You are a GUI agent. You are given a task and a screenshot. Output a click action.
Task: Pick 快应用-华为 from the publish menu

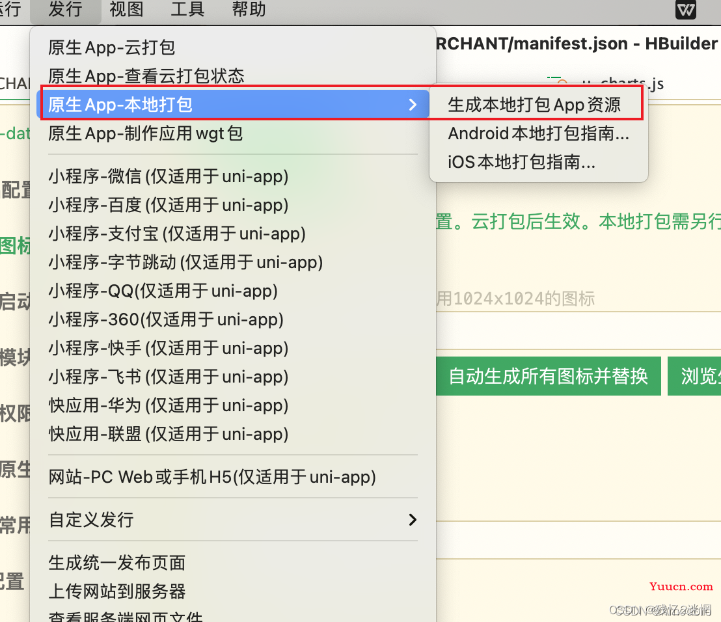coord(169,405)
